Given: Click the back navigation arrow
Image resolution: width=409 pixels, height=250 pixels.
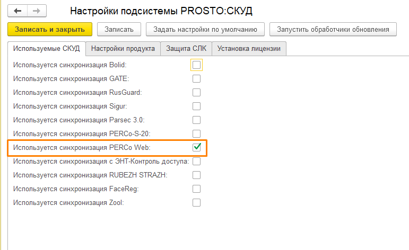Looking at the screenshot, I should [x=18, y=11].
